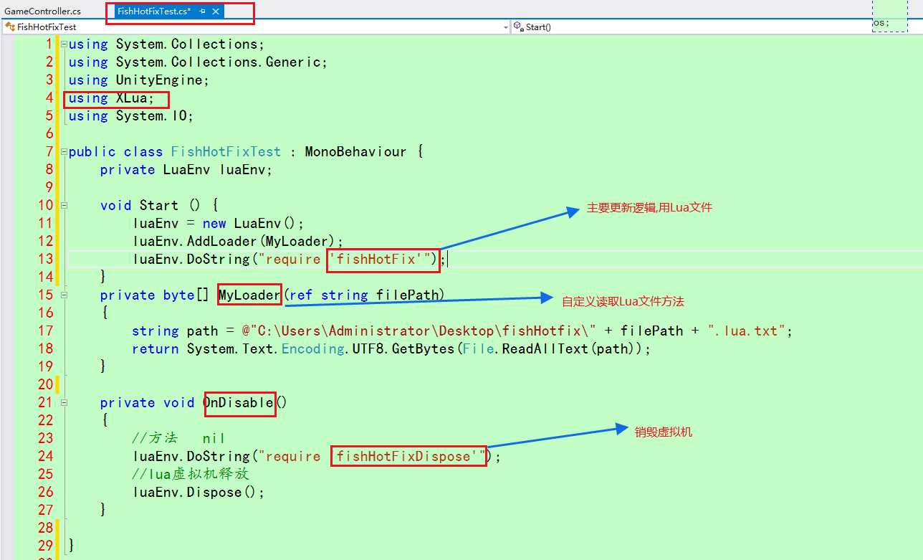Screen dimensions: 923x560
Task: Click line number 28 in the margin
Action: [45, 528]
